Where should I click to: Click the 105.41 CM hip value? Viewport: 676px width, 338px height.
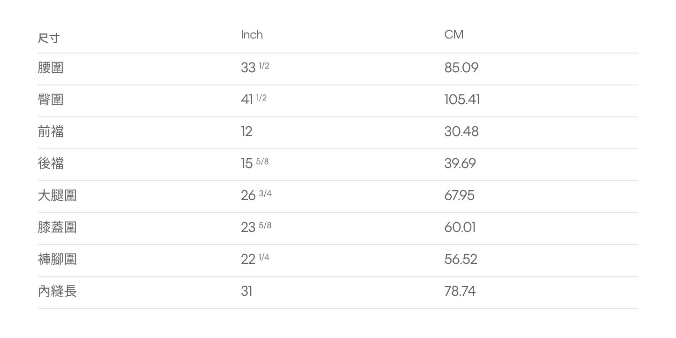462,100
